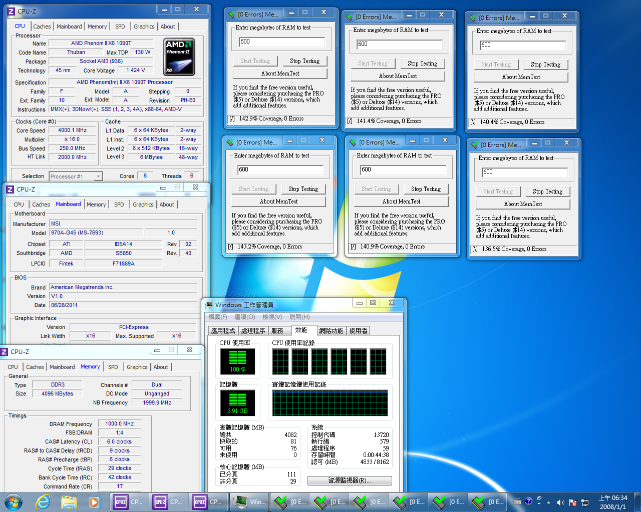Click the title icon of the MemTest window at 140.4% coverage
Viewport: 641px width, 512px height.
coord(472,18)
